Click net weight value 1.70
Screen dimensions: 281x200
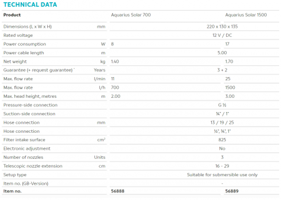(x=229, y=62)
